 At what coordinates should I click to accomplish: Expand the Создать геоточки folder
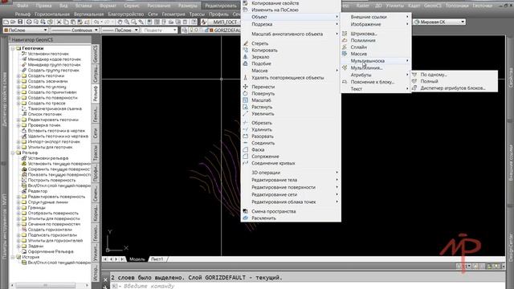pos(18,75)
